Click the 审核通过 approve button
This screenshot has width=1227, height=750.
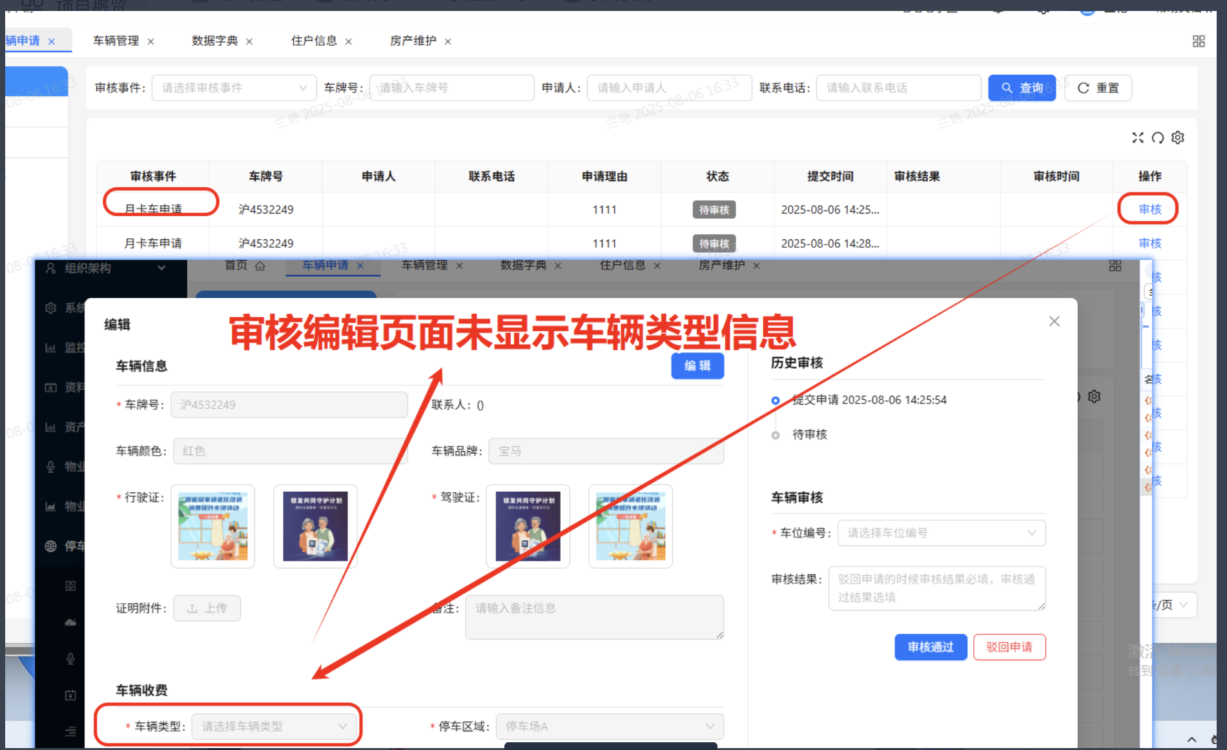coord(930,647)
